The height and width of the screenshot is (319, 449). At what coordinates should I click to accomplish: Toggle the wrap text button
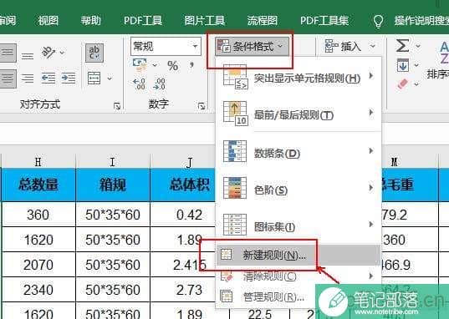tap(94, 53)
